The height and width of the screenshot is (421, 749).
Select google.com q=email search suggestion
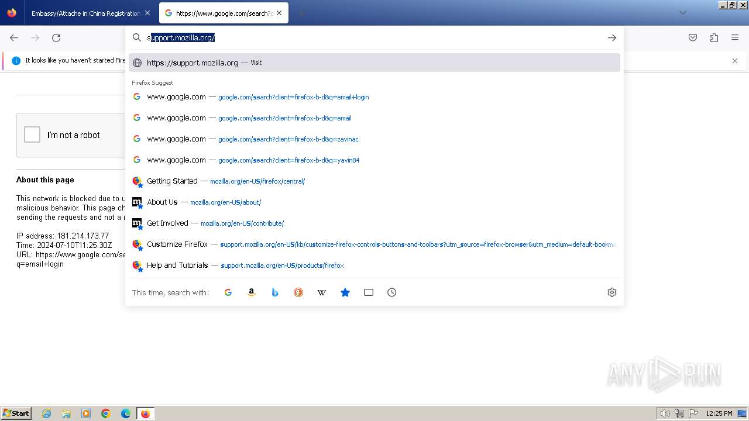click(374, 118)
